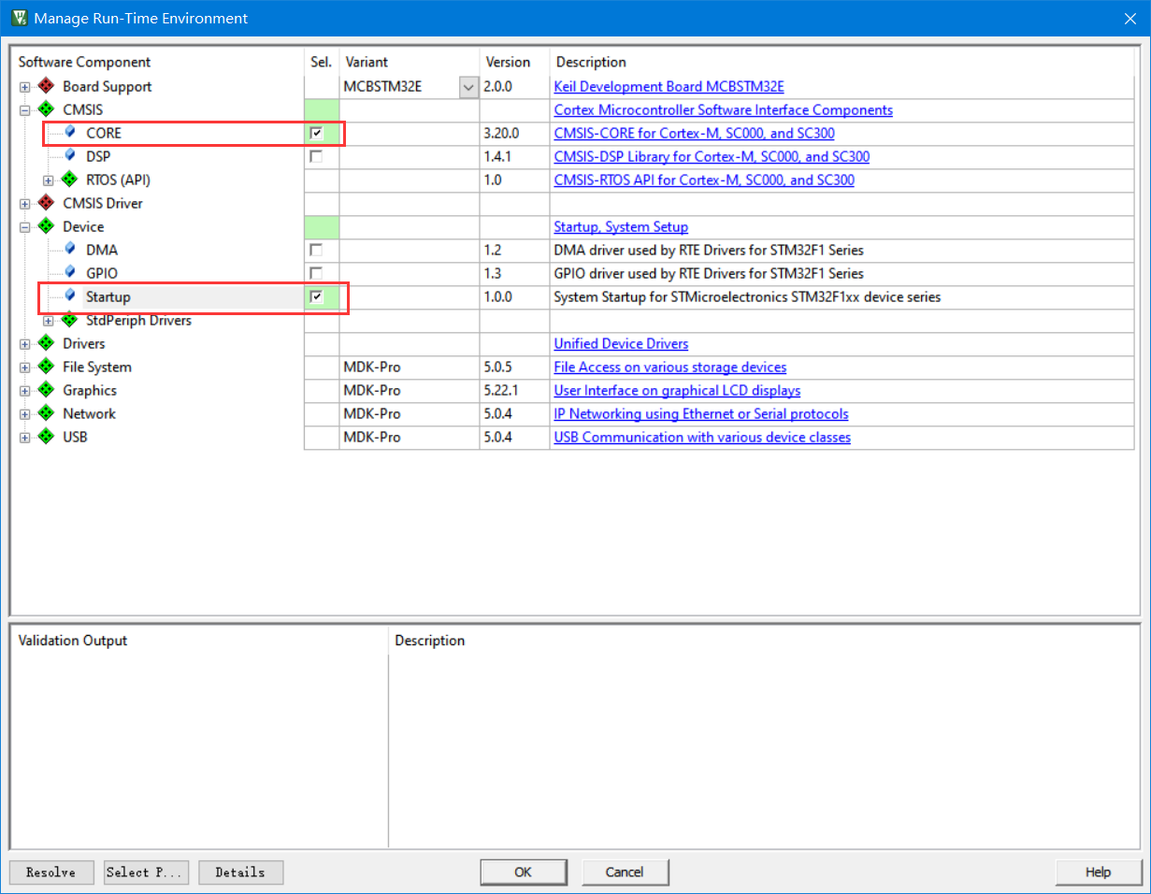1151x894 pixels.
Task: Click the Startup component blue icon
Action: click(x=70, y=296)
